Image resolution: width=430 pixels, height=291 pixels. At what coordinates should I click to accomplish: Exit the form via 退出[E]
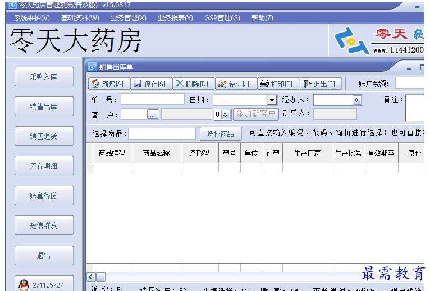point(321,84)
